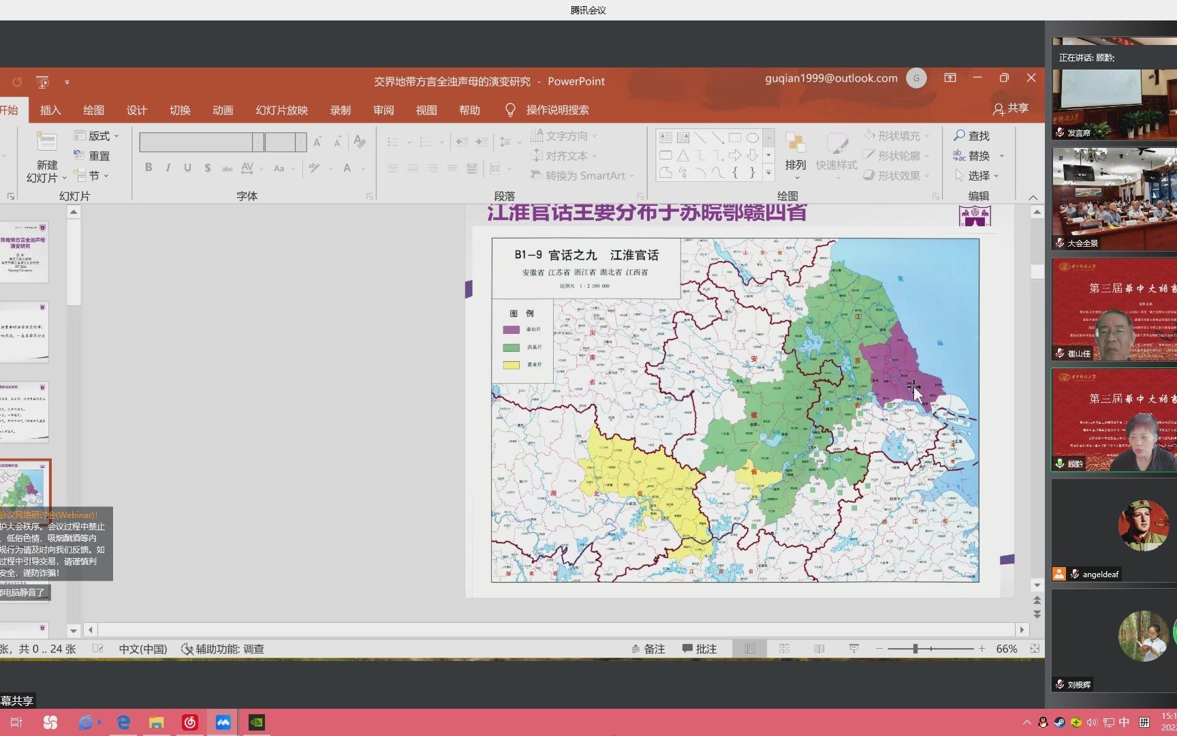Click fit slide to window icon
1177x736 pixels.
[1035, 649]
